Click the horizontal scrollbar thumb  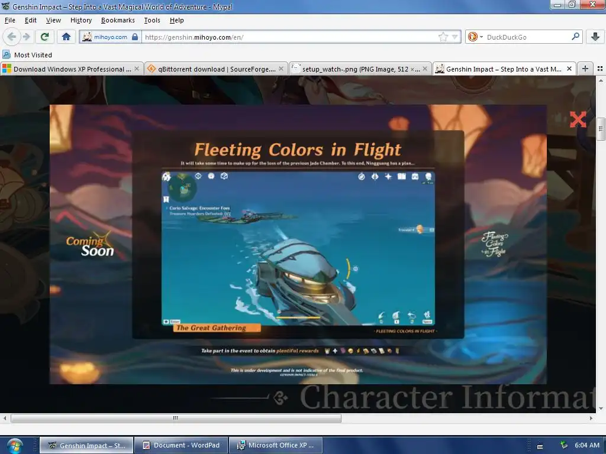[x=176, y=418]
